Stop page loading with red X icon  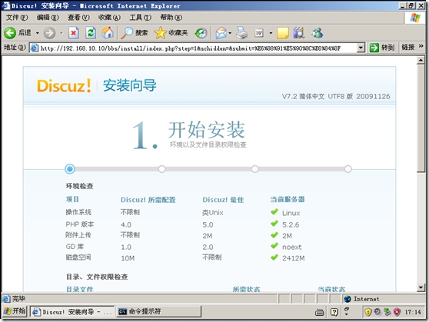tap(74, 33)
